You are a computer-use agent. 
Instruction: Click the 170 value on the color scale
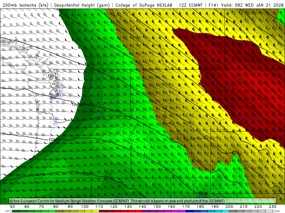click(x=186, y=207)
